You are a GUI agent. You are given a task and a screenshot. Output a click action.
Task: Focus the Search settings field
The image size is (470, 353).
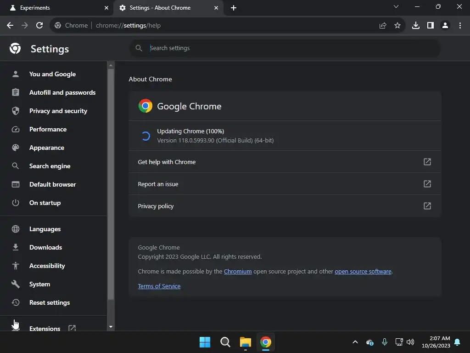click(x=285, y=48)
